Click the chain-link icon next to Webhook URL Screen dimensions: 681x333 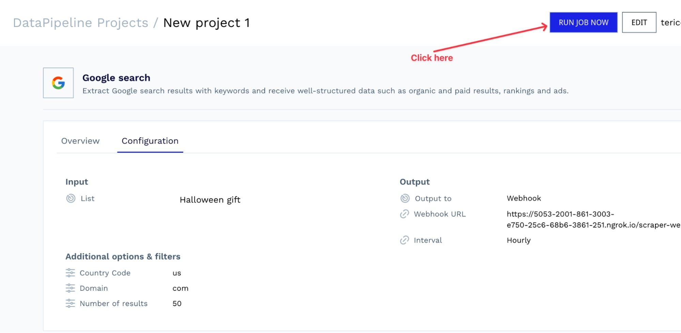[x=404, y=214]
